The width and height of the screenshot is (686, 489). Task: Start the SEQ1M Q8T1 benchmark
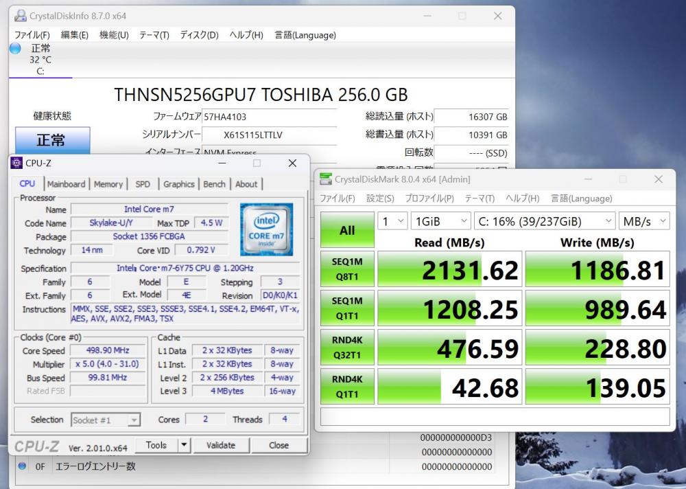click(x=347, y=269)
